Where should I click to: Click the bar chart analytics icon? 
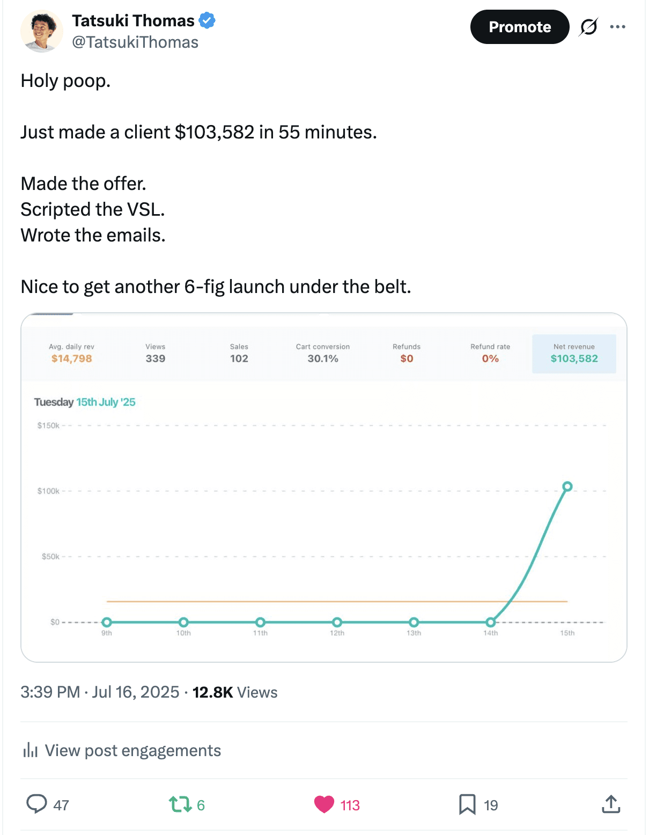(x=30, y=750)
